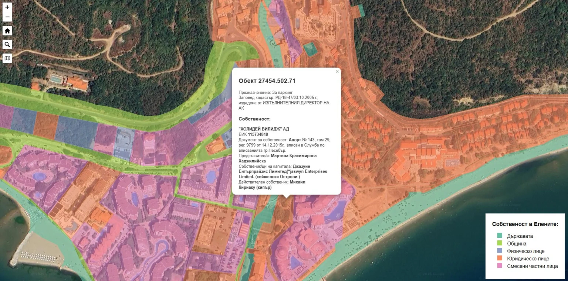This screenshot has height=281, width=568.
Task: Click the owner name "ХОЛИДЕЙ ВИЛИДЖ" АД
Action: pyautogui.click(x=264, y=129)
